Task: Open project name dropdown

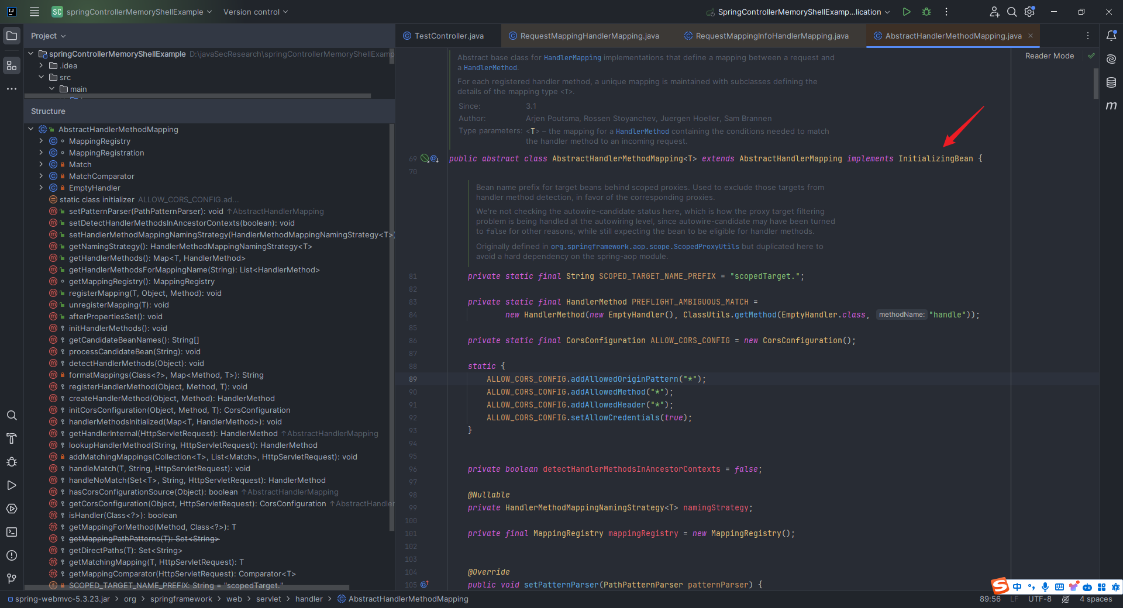Action: tap(132, 12)
